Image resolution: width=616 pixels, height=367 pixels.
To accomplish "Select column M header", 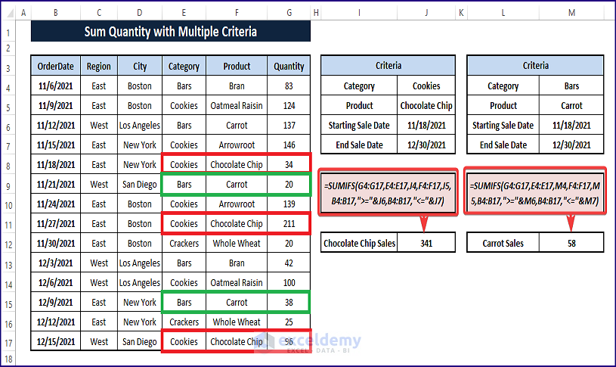I will tap(571, 13).
